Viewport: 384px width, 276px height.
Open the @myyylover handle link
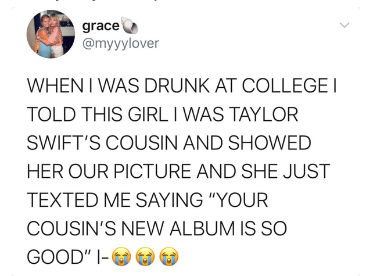(121, 44)
